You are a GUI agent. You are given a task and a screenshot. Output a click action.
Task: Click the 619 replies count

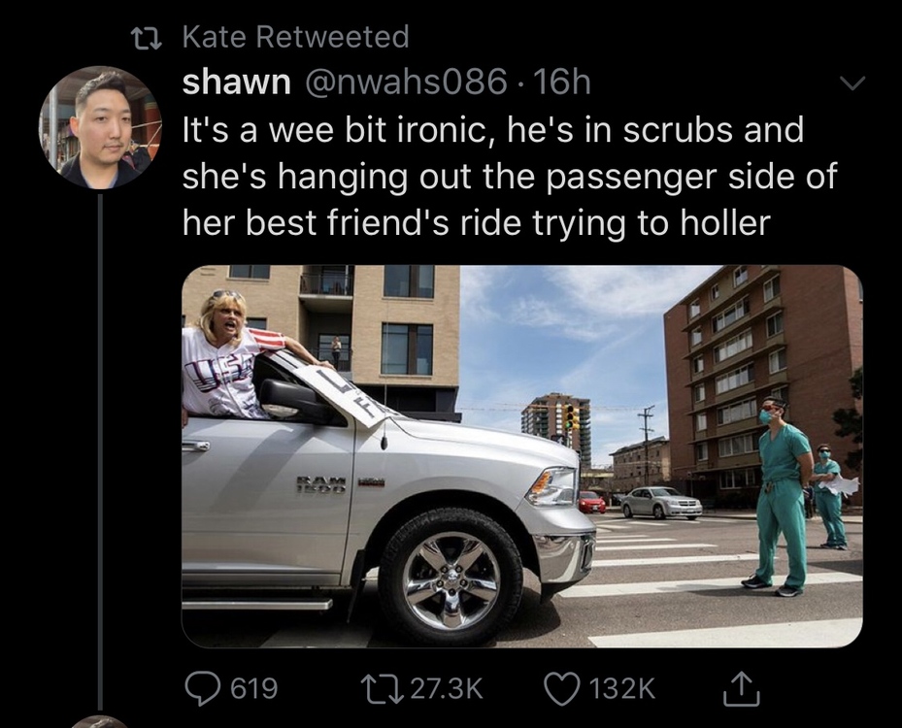[254, 688]
